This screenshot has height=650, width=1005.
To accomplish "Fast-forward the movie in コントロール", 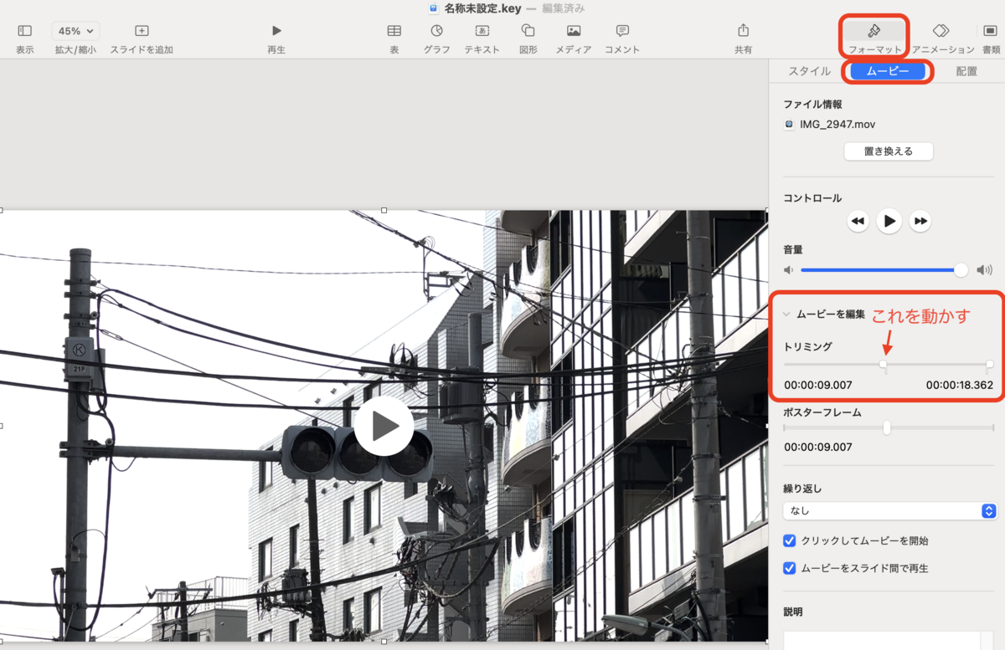I will click(x=920, y=222).
